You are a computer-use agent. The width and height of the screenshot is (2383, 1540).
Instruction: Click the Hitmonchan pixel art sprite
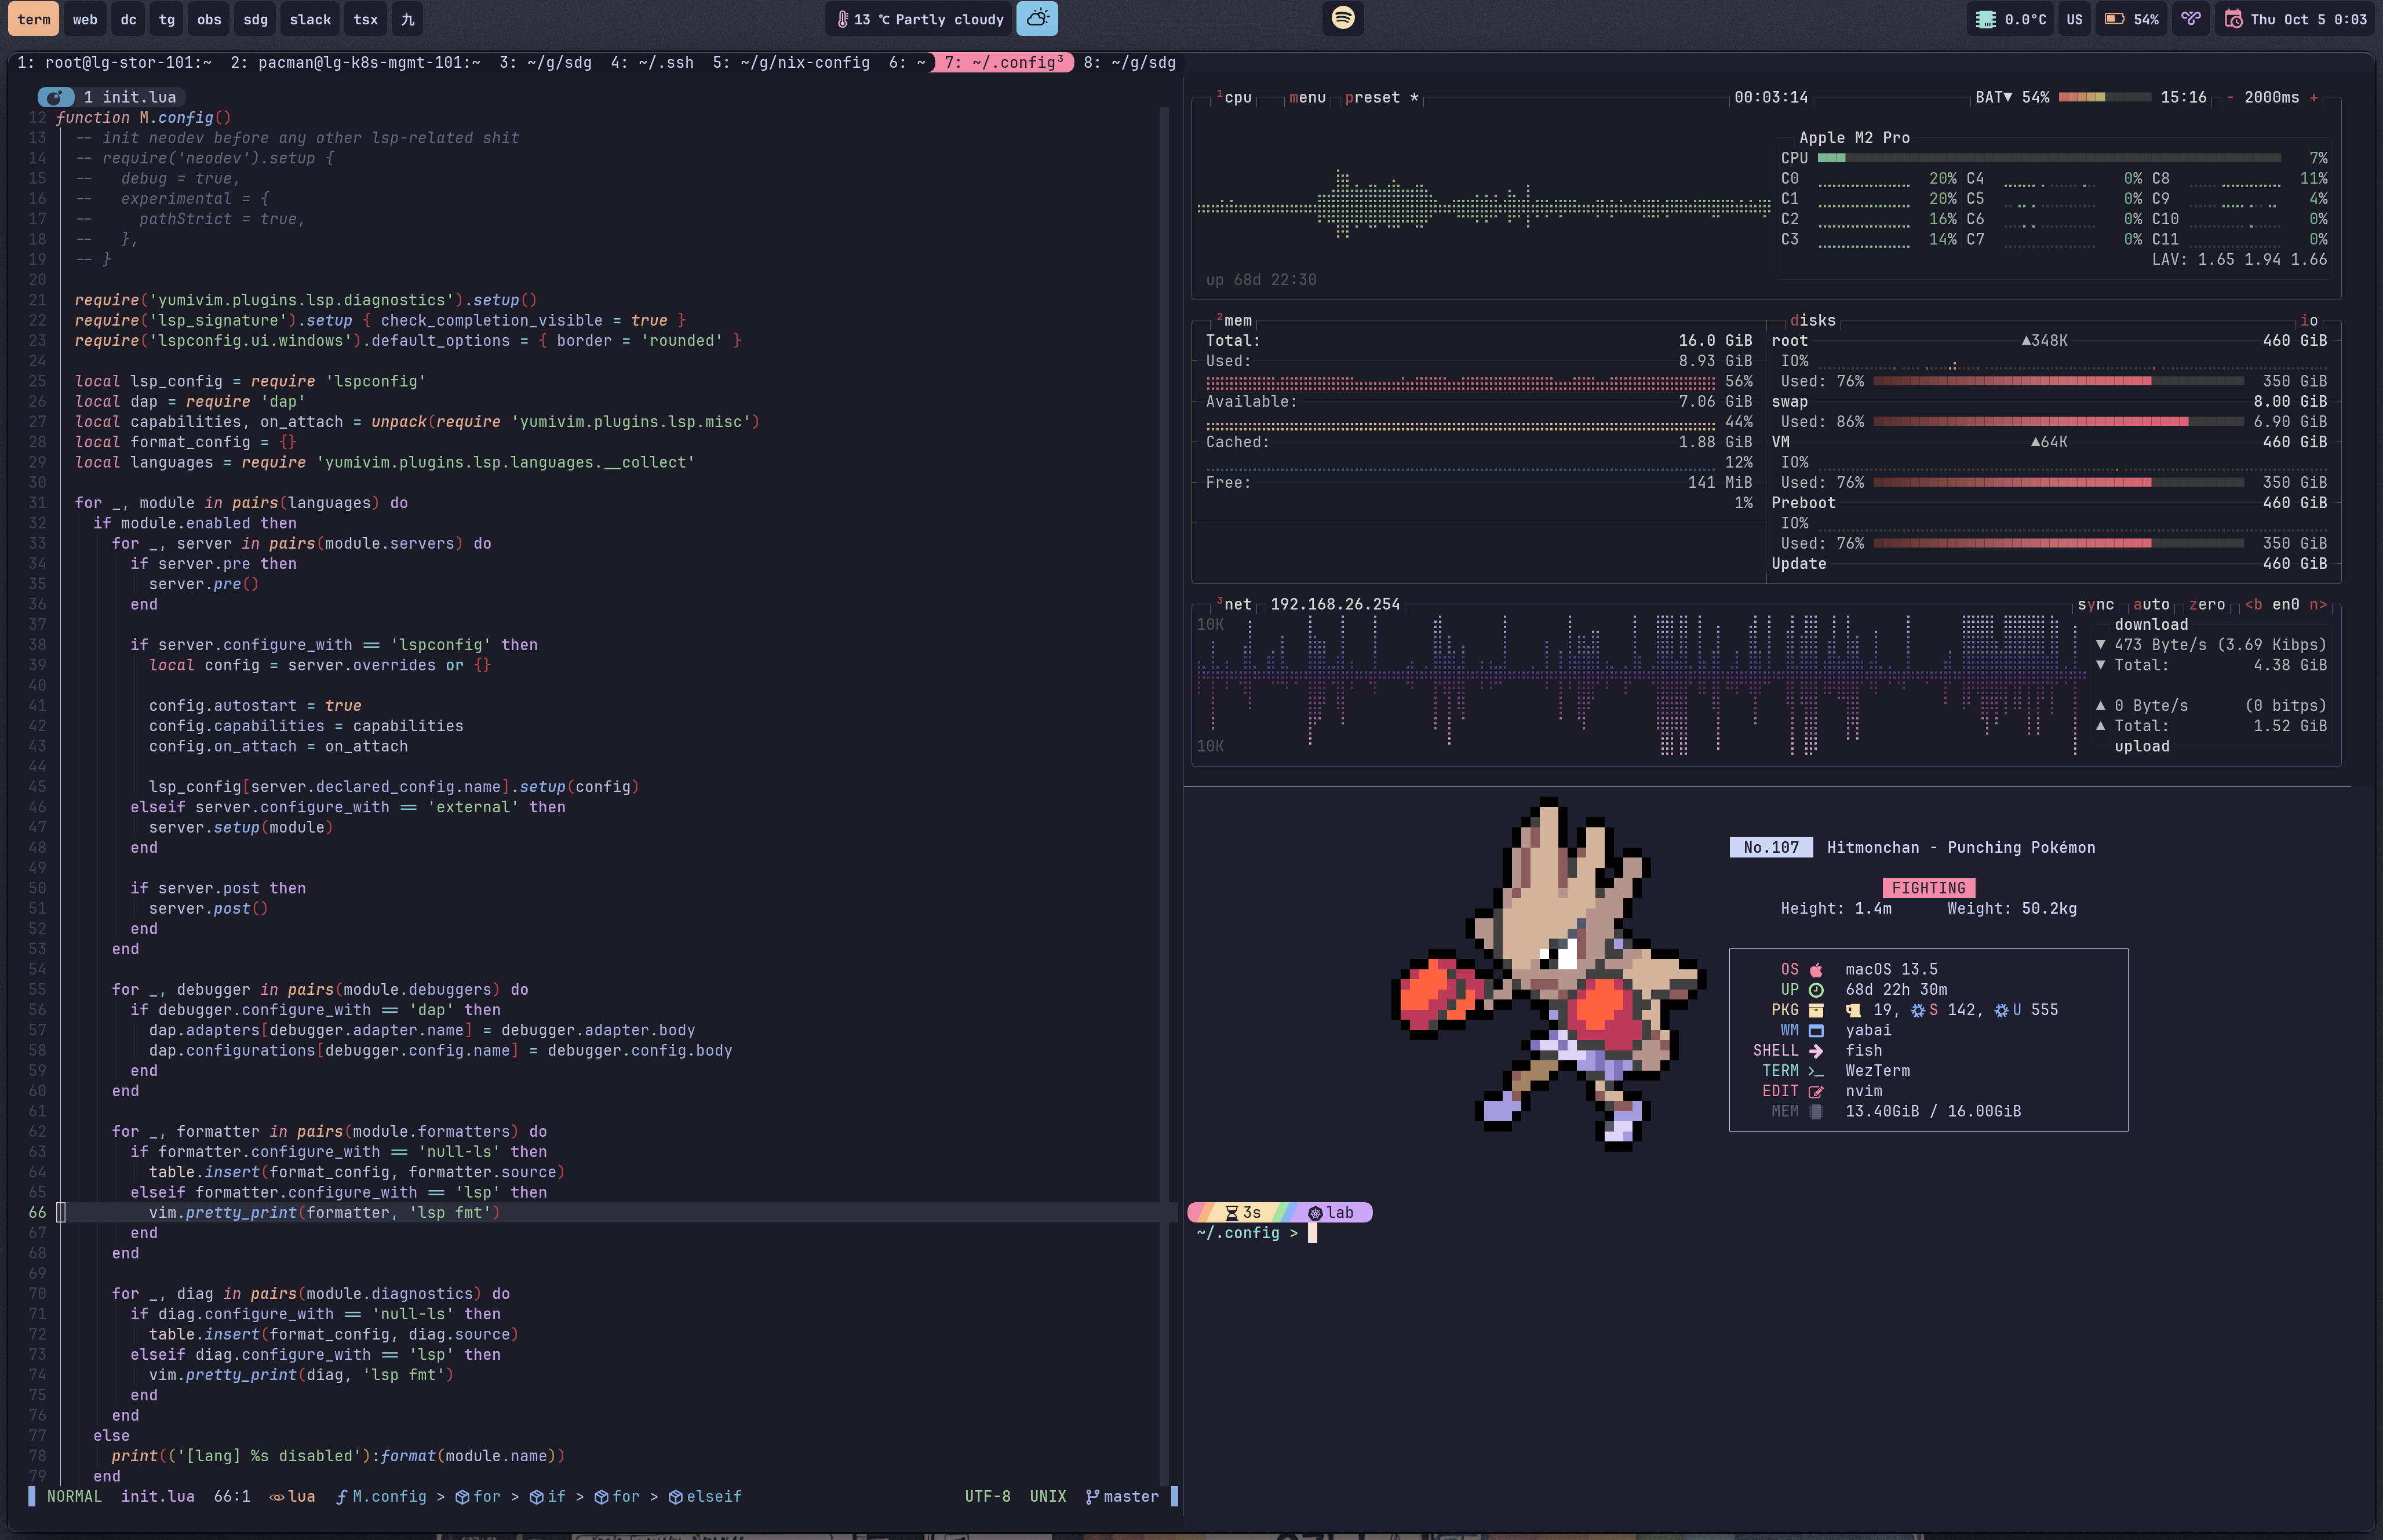coord(1548,974)
